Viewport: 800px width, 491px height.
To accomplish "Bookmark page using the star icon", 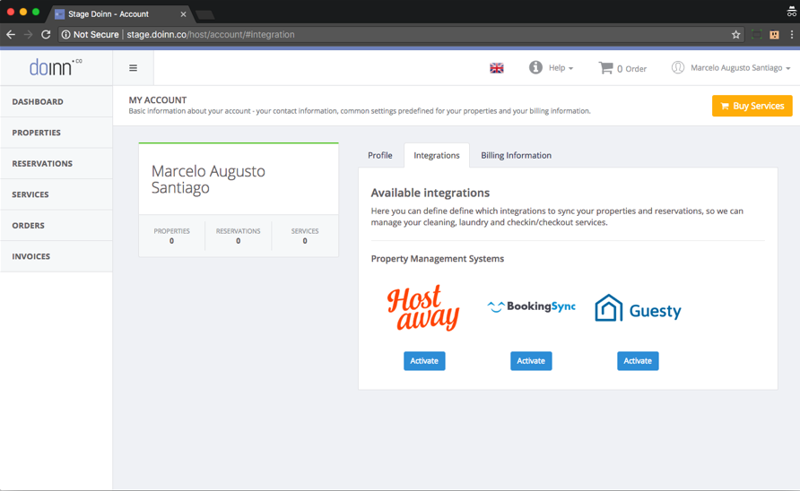I will tap(735, 35).
